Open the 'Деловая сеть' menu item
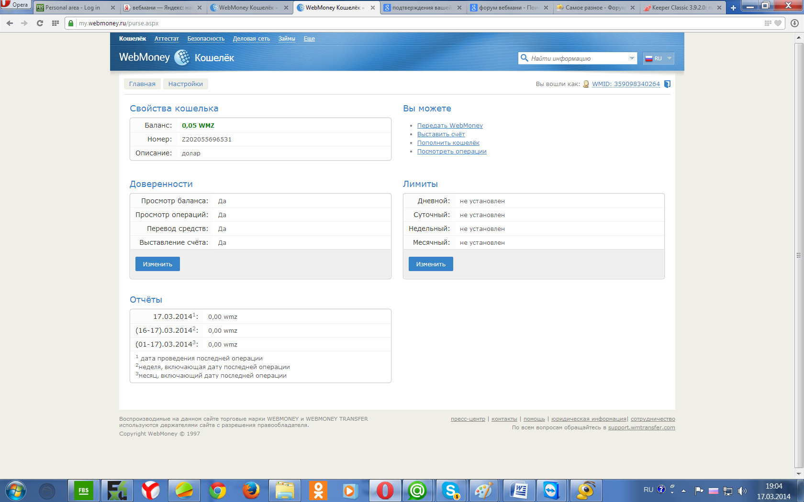Image resolution: width=804 pixels, height=502 pixels. click(x=251, y=39)
